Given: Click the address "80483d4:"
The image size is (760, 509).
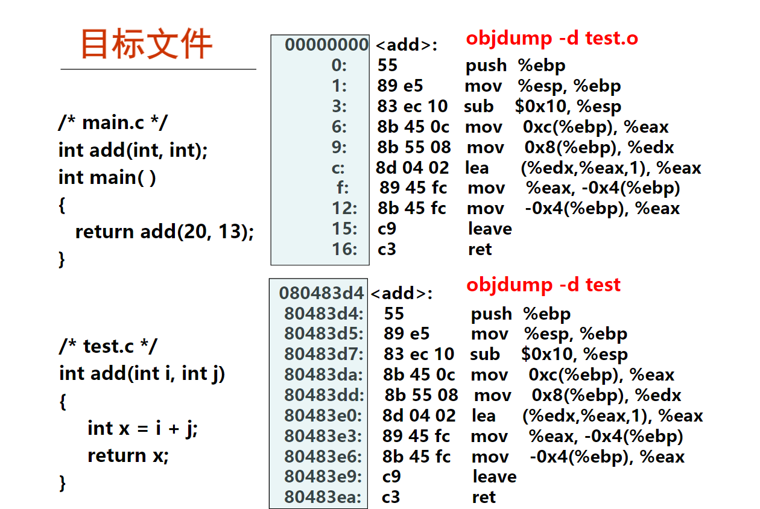Looking at the screenshot, I should [x=324, y=314].
